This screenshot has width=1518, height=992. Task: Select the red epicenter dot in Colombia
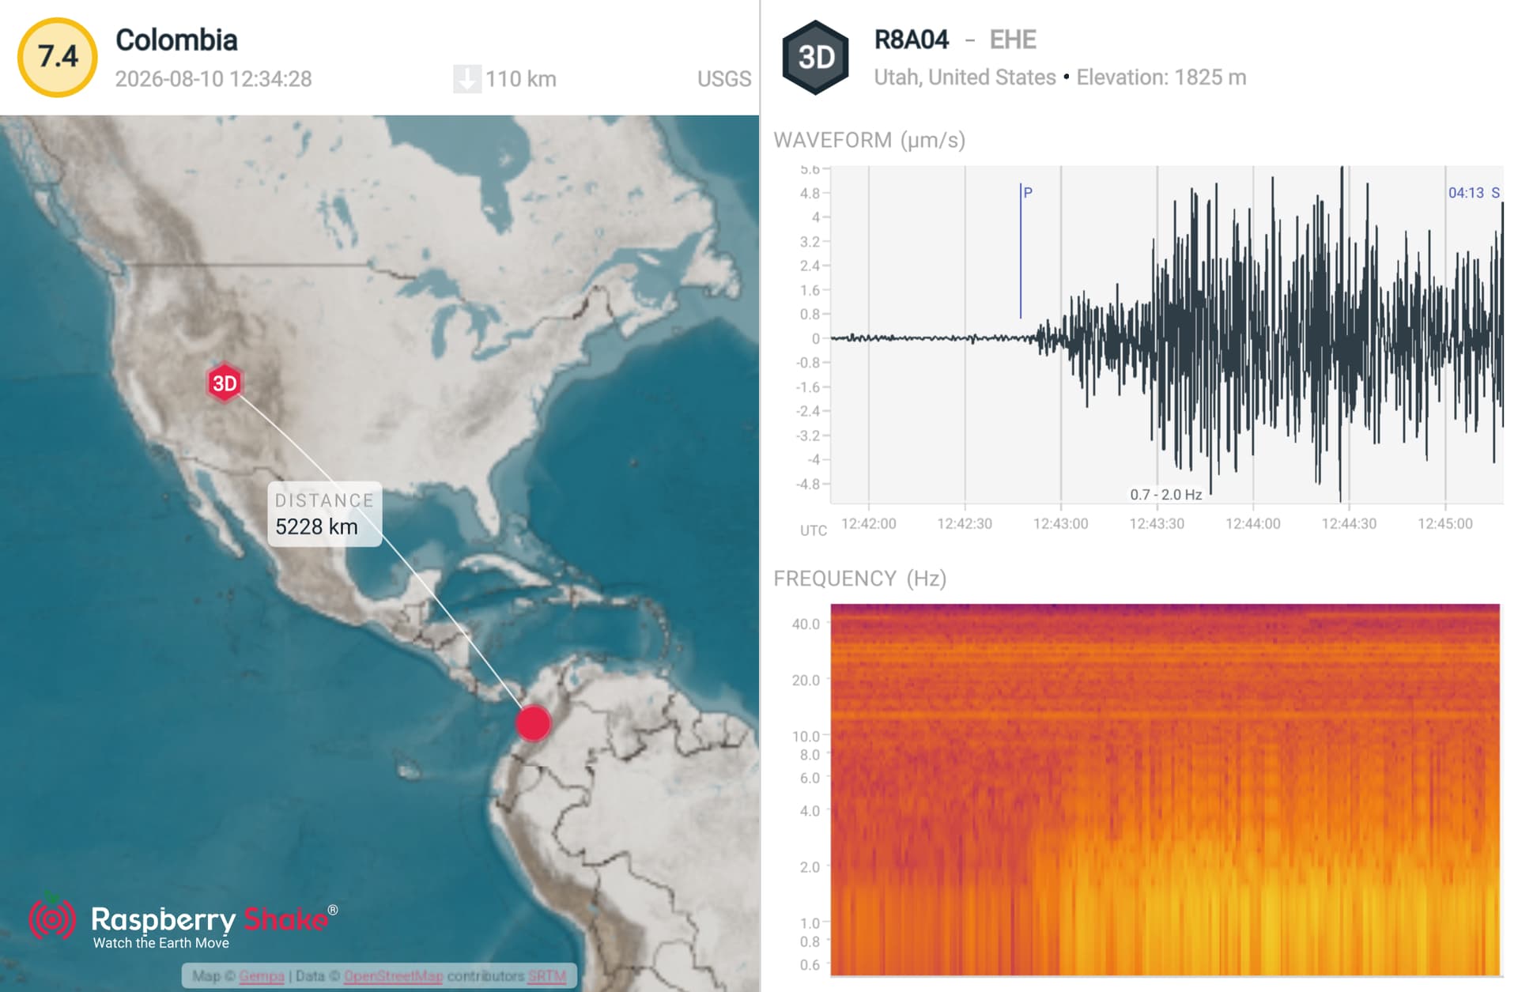point(533,723)
